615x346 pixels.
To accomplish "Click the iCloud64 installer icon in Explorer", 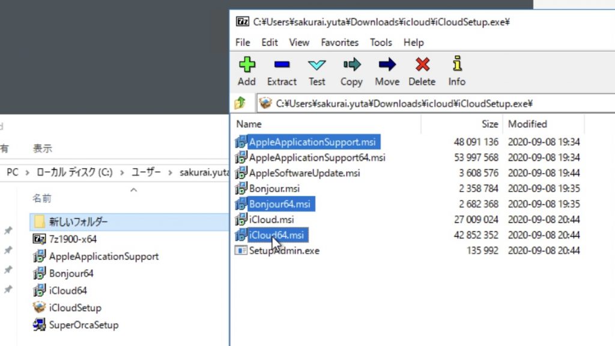I will 39,290.
